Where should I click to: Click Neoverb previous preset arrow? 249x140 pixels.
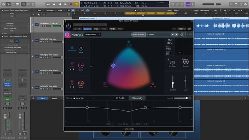173,35
